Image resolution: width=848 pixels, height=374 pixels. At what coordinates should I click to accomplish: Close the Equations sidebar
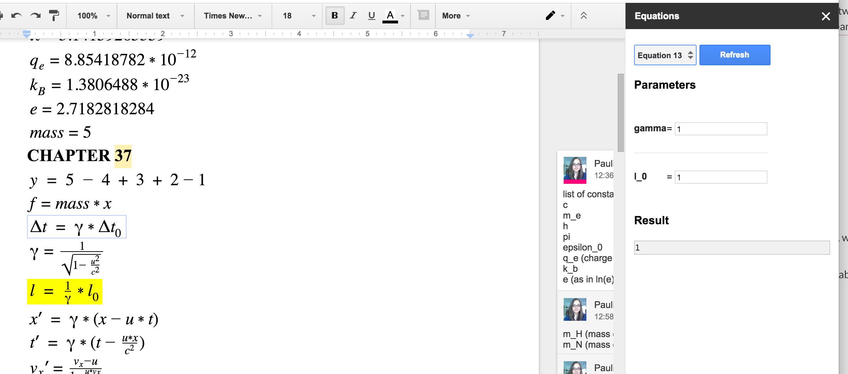[826, 16]
